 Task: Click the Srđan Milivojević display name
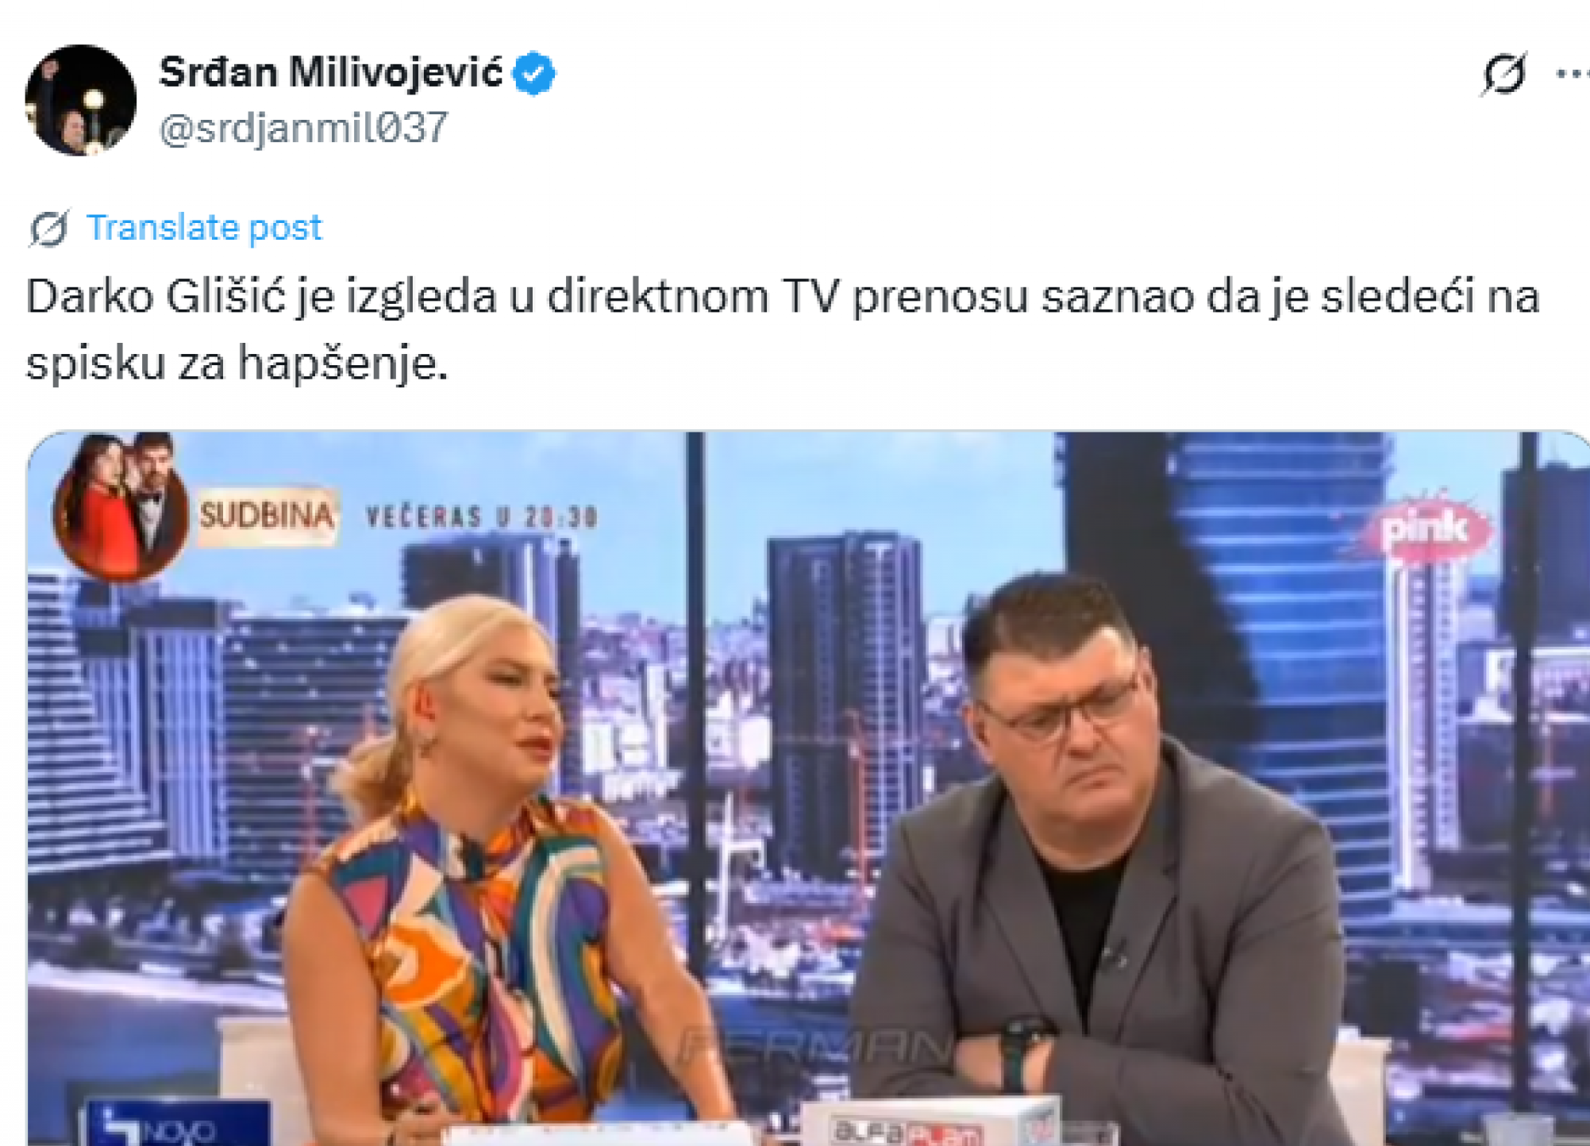pyautogui.click(x=331, y=73)
